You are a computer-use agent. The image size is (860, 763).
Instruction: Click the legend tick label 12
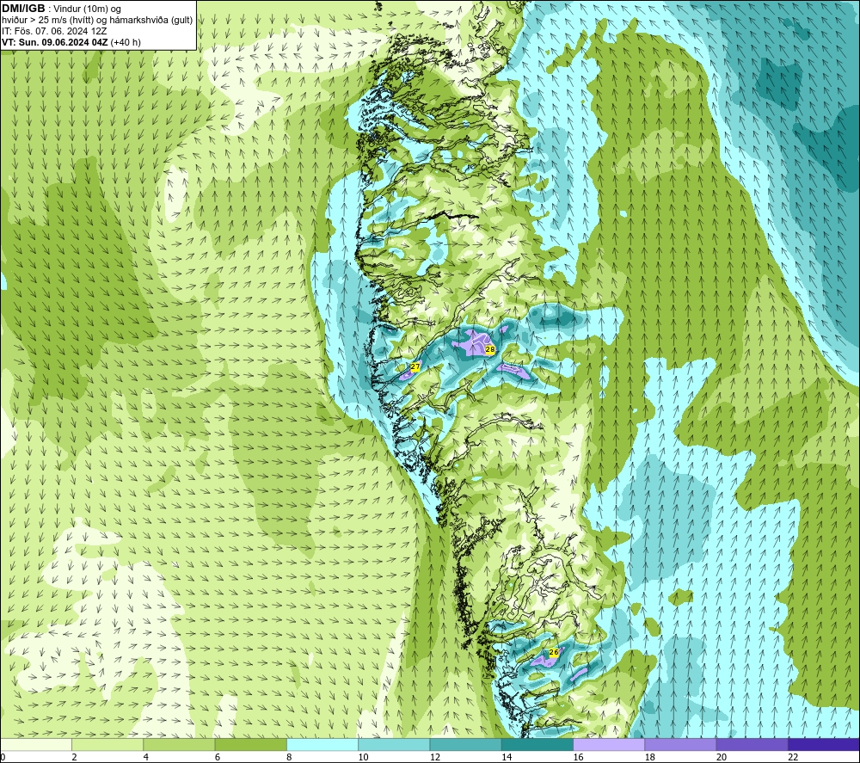click(435, 758)
